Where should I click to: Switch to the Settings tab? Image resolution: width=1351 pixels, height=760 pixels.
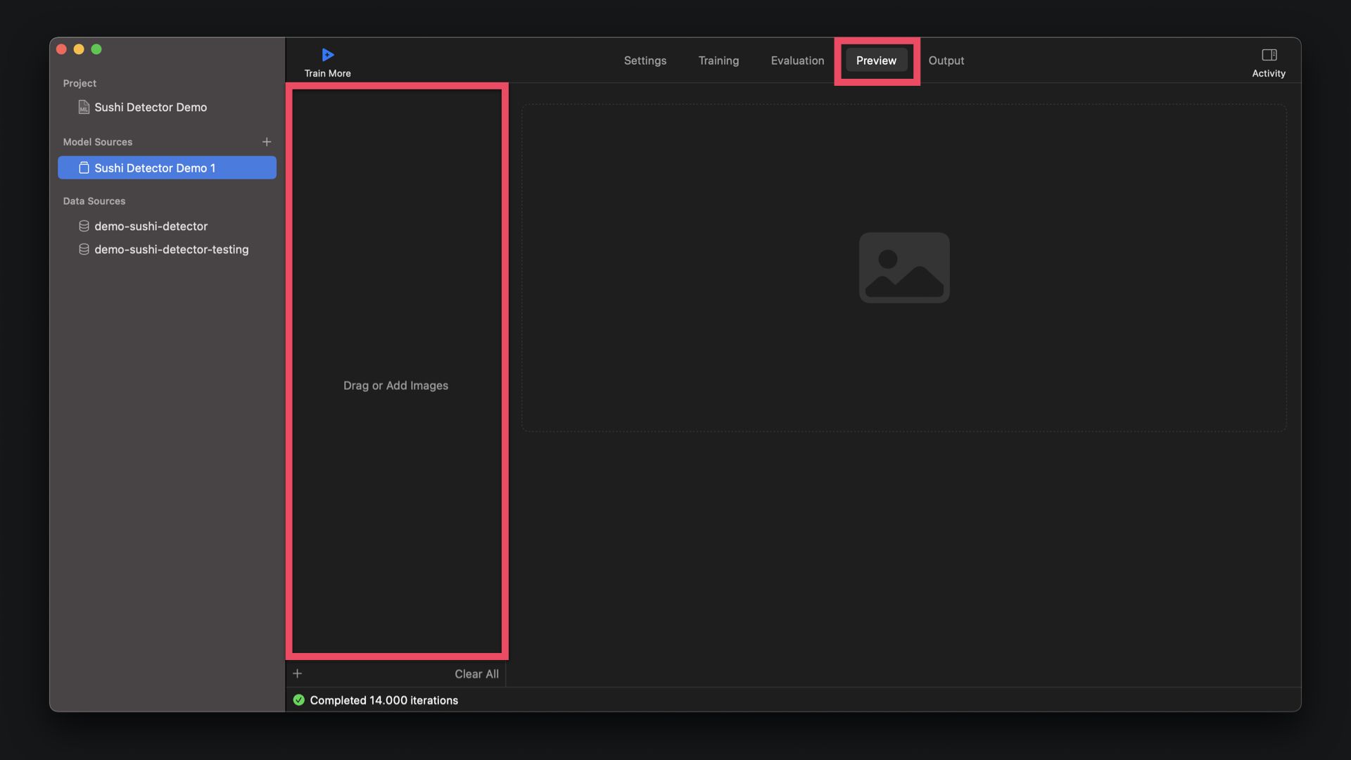[x=645, y=61]
